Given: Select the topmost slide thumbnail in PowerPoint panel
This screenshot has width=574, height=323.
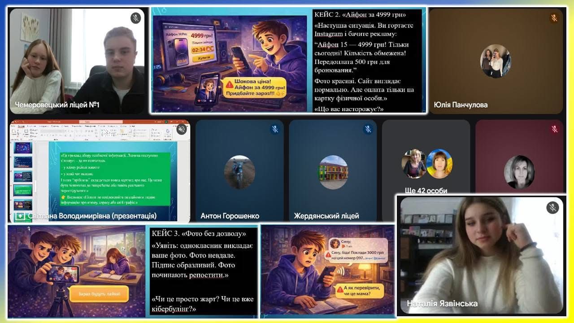Looking at the screenshot, I should tap(23, 148).
